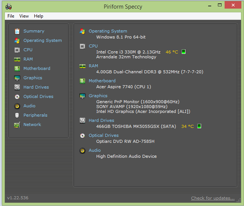Screen dimensions: 244x206
Task: Click 466GB TOSHIBA MK5055GSX (SATA) text
Action: tap(136, 126)
